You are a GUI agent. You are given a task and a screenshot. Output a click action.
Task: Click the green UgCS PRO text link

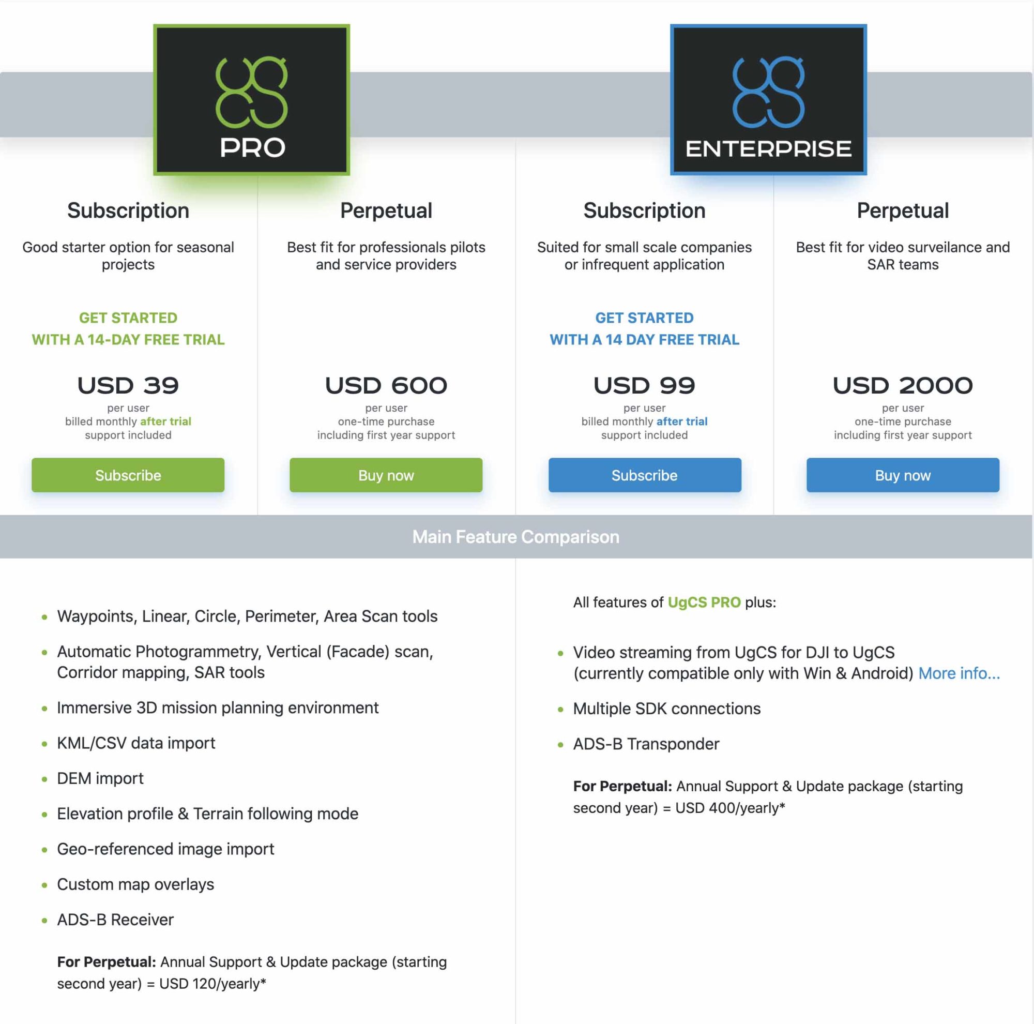coord(704,602)
